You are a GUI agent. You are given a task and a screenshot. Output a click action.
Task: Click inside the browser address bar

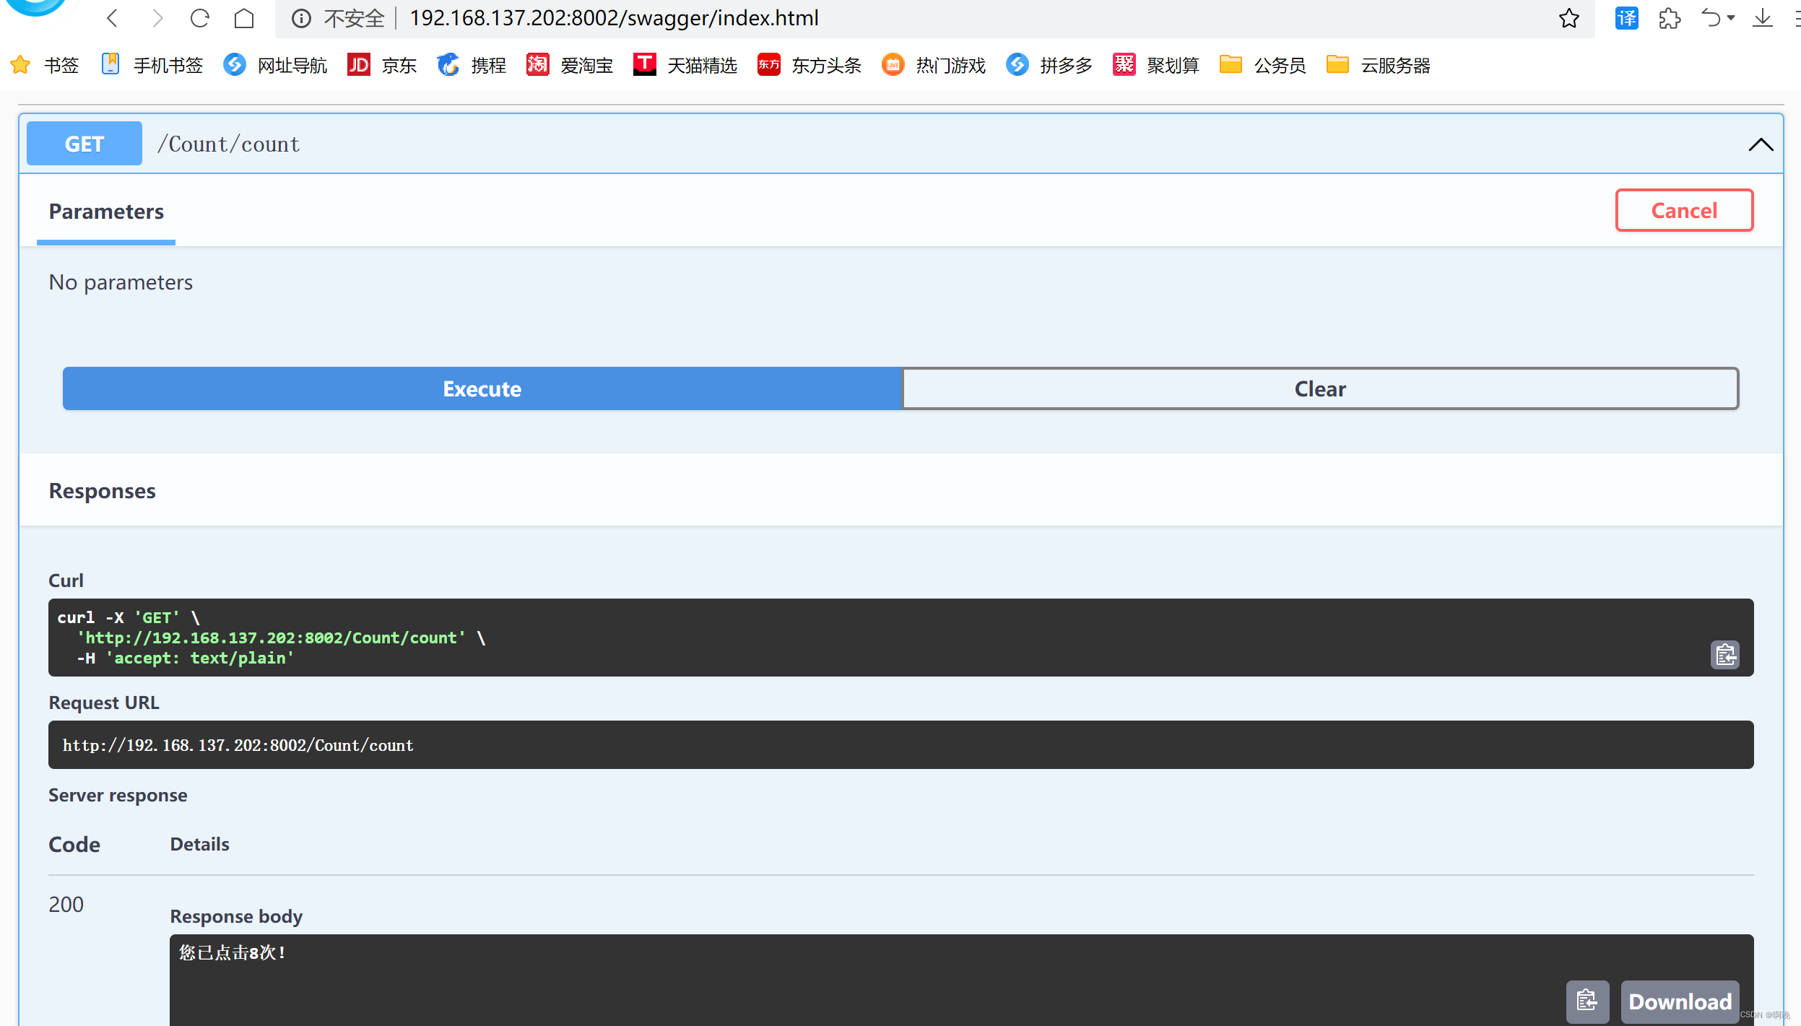coord(939,18)
